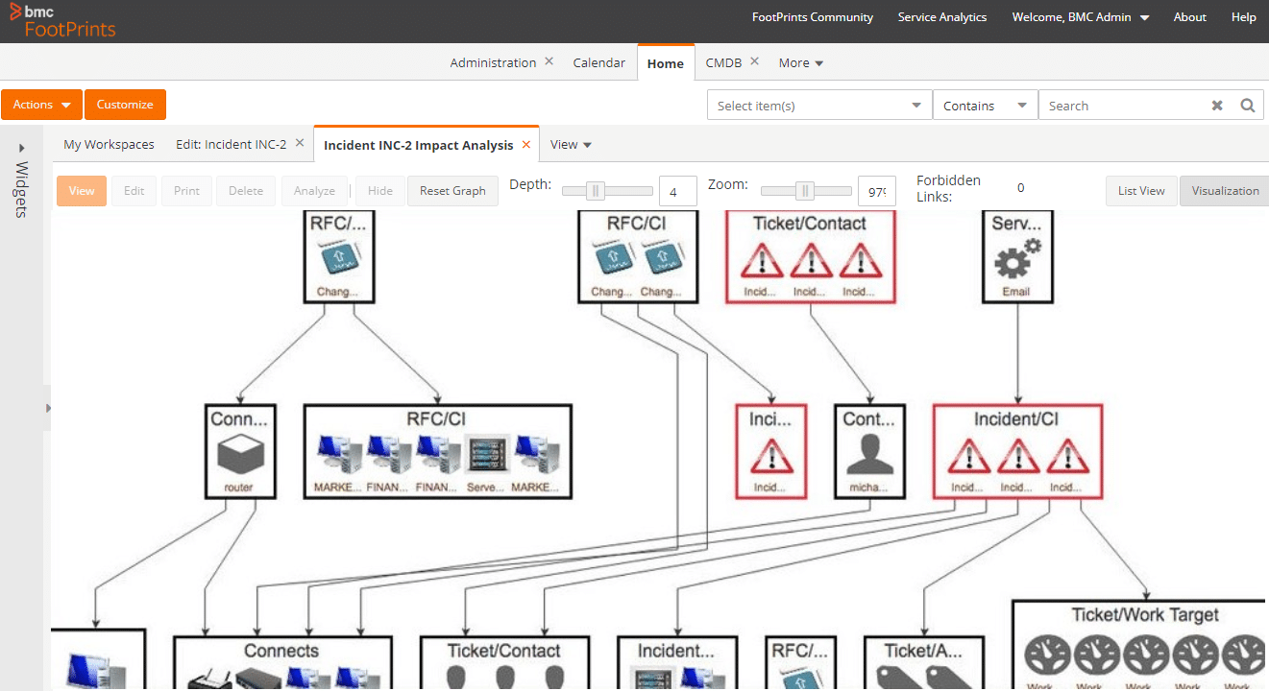Clear the search field with X icon
Screen dimensions: 1269x691
(1217, 106)
